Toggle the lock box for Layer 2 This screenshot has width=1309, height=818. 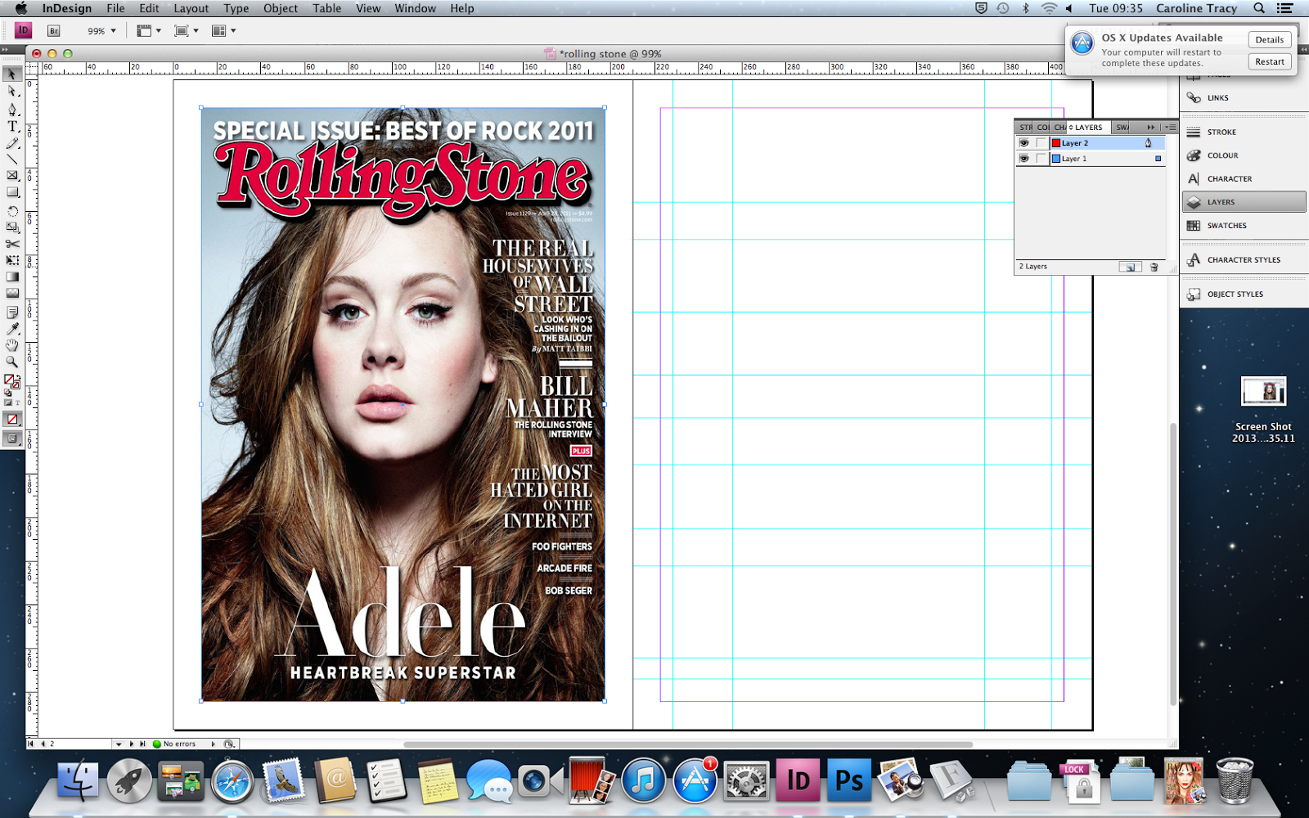click(1041, 143)
